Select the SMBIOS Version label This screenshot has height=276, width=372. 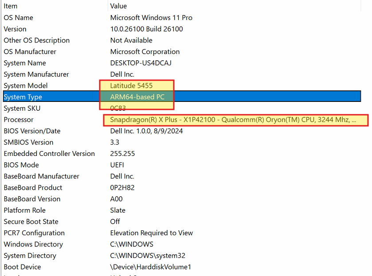tap(28, 142)
